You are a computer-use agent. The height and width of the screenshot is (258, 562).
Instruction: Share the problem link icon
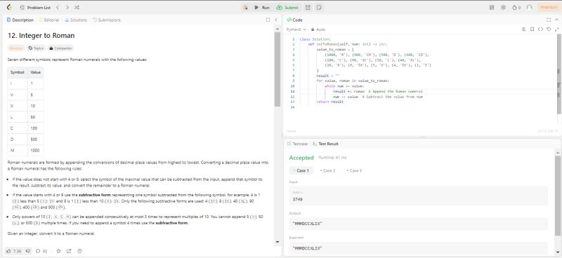pyautogui.click(x=69, y=251)
